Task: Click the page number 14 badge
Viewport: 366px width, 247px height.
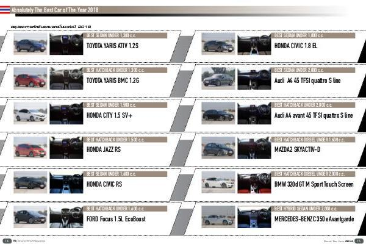Action: (x=7, y=240)
